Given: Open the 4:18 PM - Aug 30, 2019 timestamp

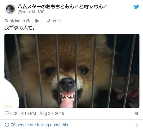Looking at the screenshot, I should click(42, 113).
